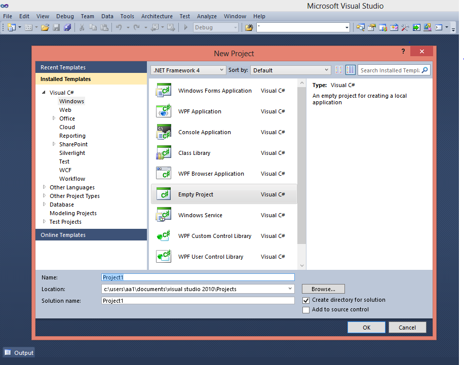Click the Add New Item toolbar icon
This screenshot has height=365, width=464.
[28, 27]
